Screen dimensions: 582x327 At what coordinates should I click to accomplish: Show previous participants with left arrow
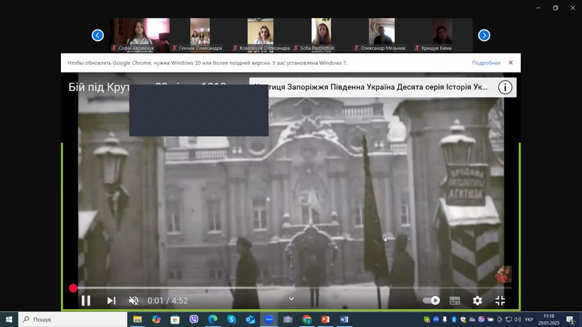coord(97,35)
